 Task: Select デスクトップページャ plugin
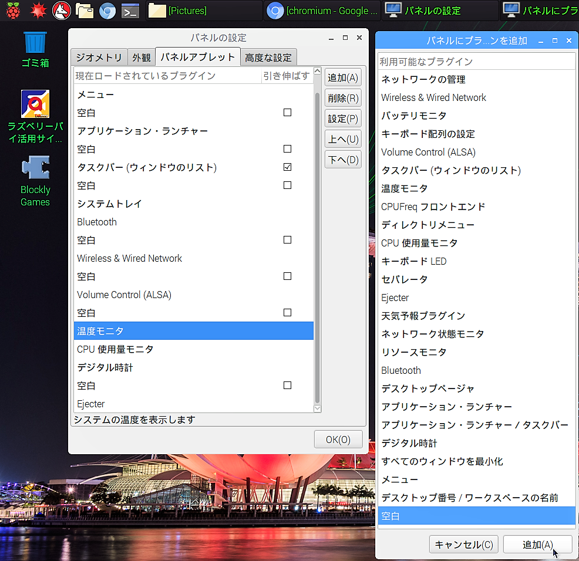point(477,388)
